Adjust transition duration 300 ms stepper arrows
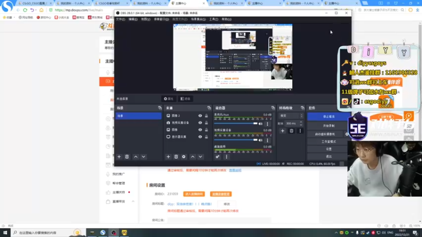Viewport: 422px width, 237px height. 301,124
